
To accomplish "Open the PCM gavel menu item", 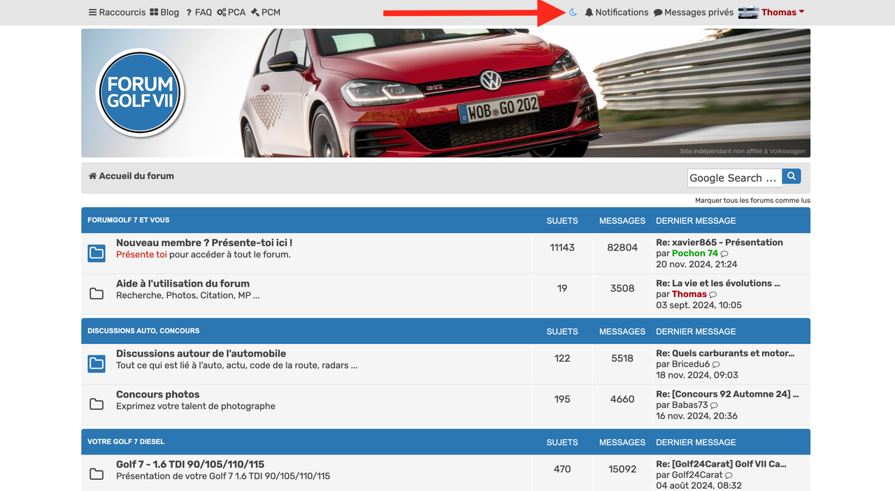I will coord(266,12).
